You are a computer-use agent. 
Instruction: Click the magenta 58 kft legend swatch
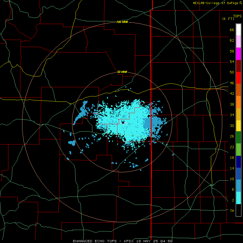coord(238,54)
